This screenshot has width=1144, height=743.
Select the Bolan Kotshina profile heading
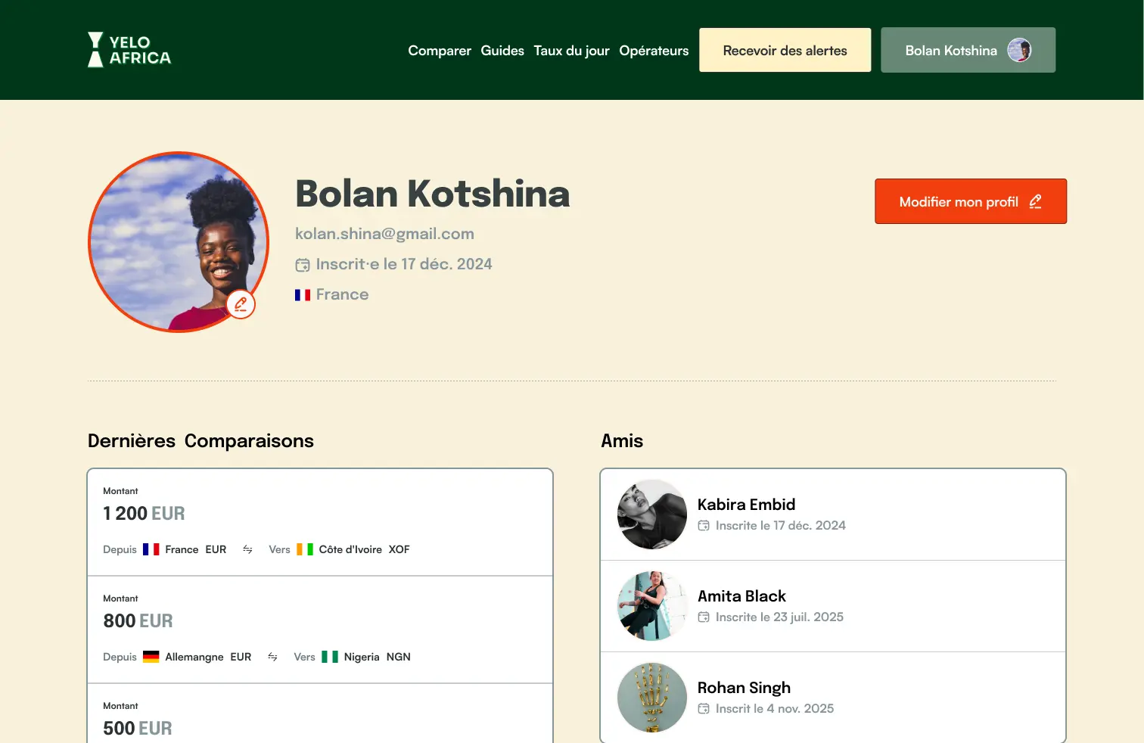coord(432,194)
